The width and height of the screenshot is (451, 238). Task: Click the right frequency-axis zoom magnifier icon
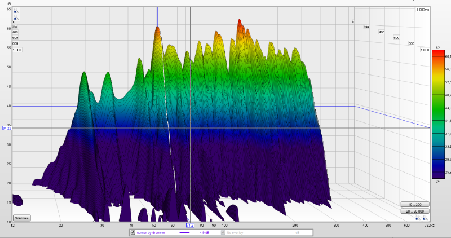click(426, 217)
